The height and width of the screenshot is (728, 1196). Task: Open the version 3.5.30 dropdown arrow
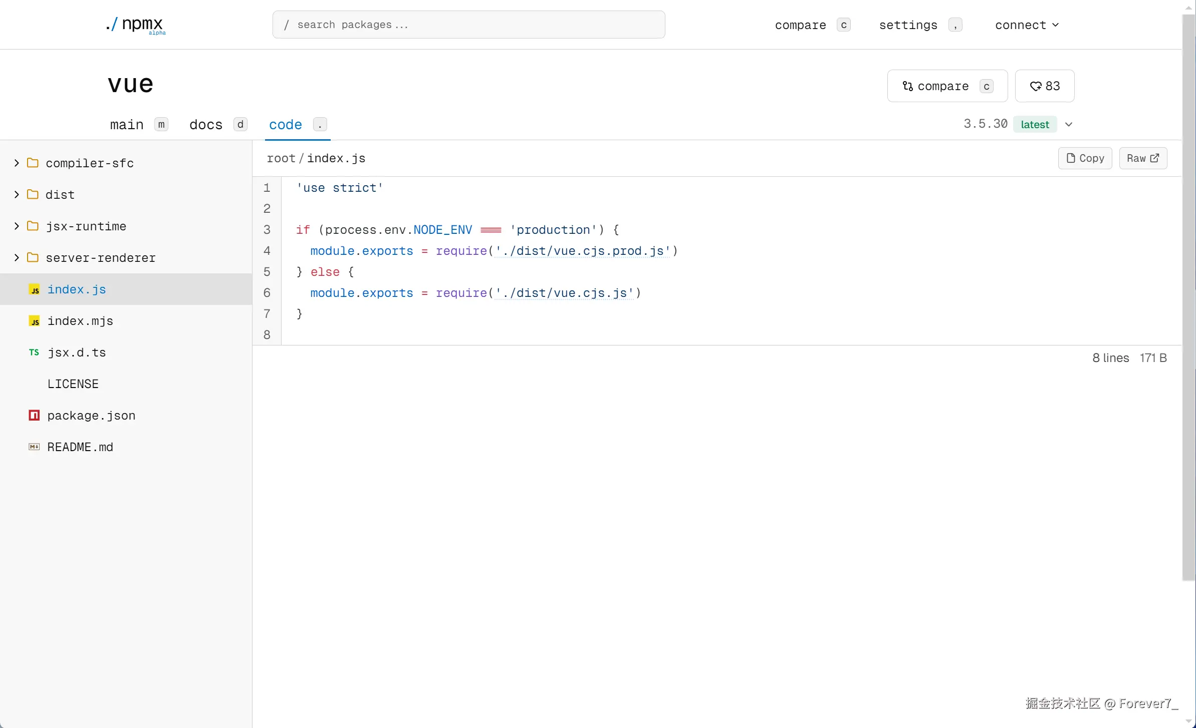click(1069, 125)
